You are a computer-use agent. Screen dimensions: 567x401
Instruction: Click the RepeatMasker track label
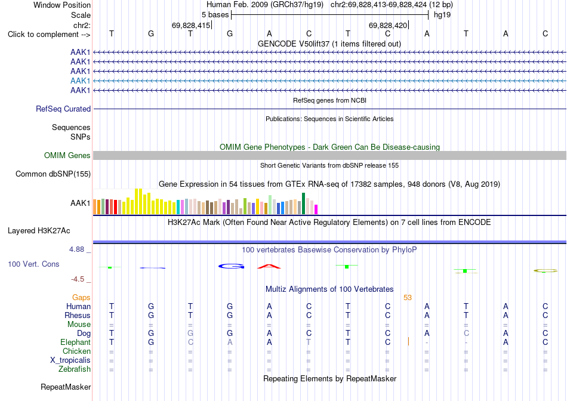(66, 387)
